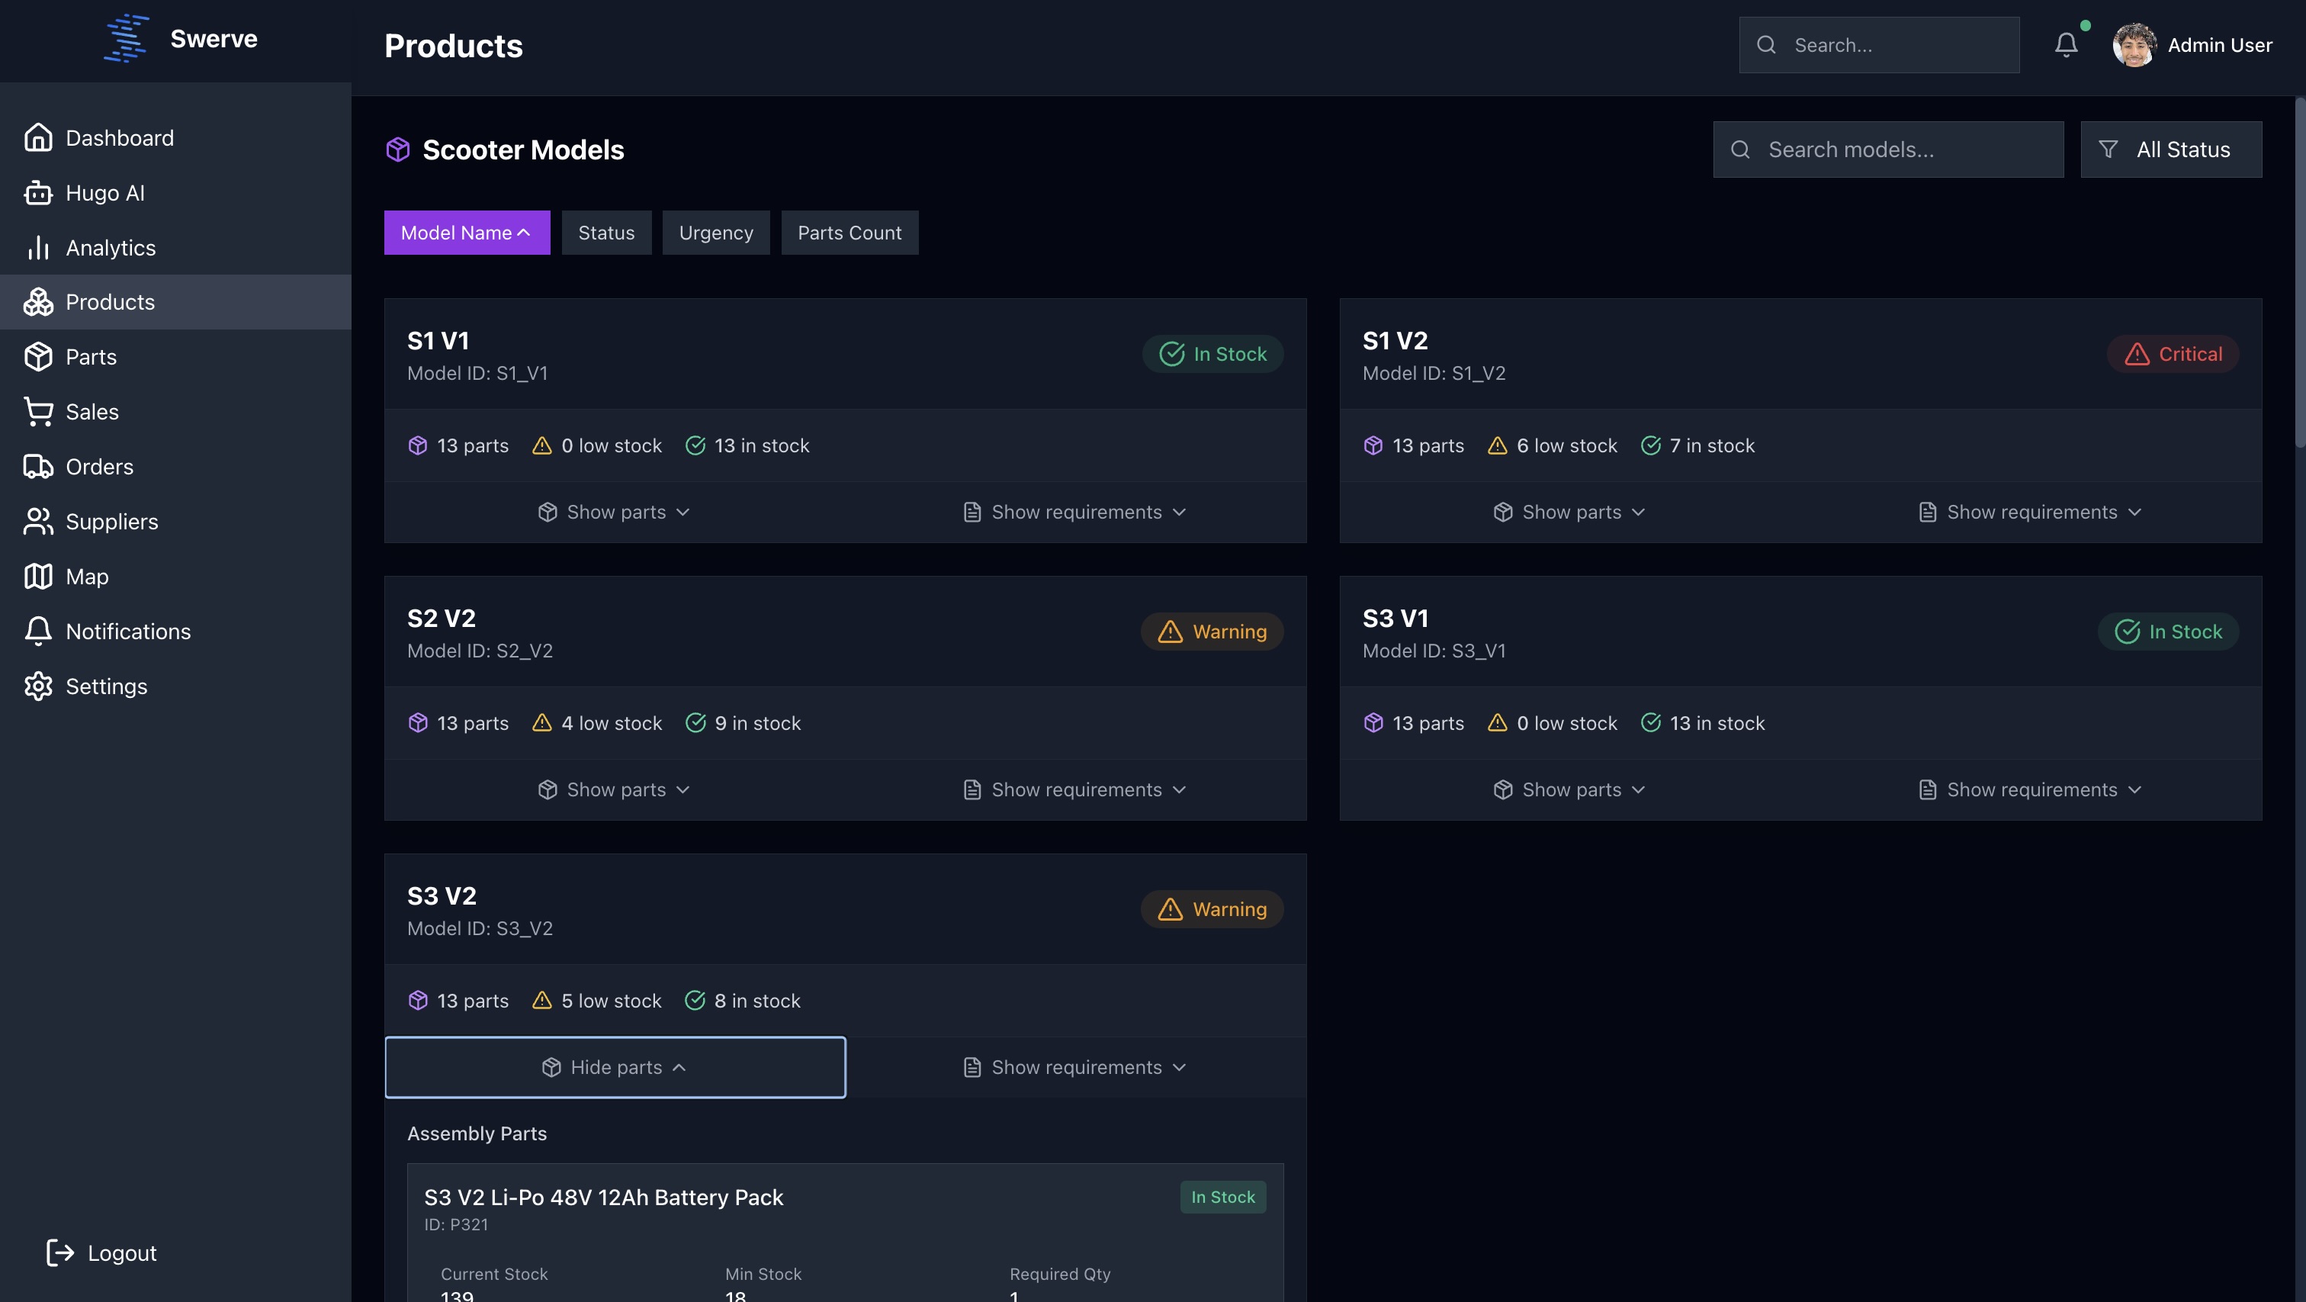Viewport: 2306px width, 1302px height.
Task: Click the Settings gear icon
Action: coord(37,686)
